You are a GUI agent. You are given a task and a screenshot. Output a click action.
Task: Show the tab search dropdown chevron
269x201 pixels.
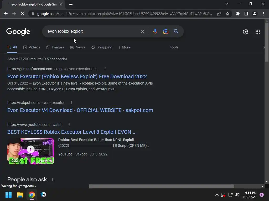[x=227, y=4]
